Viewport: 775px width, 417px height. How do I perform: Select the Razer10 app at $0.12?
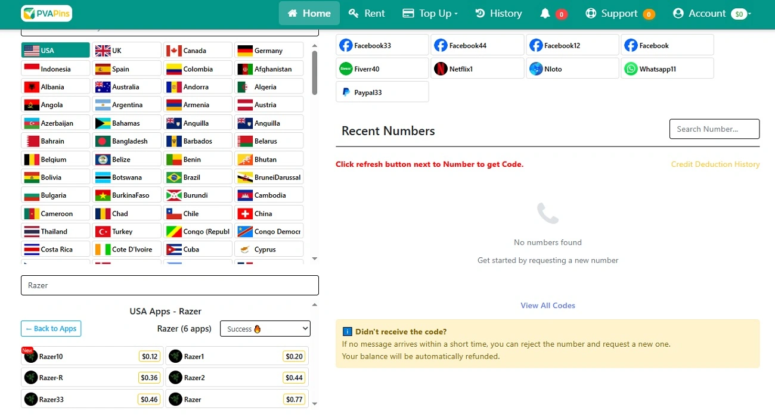pyautogui.click(x=92, y=356)
